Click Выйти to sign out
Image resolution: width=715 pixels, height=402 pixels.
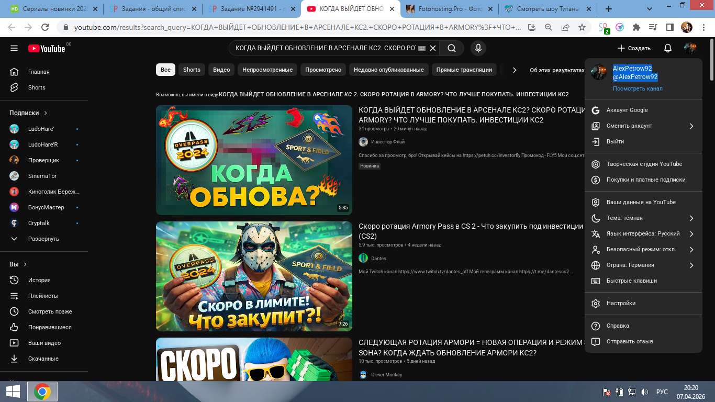point(643,141)
